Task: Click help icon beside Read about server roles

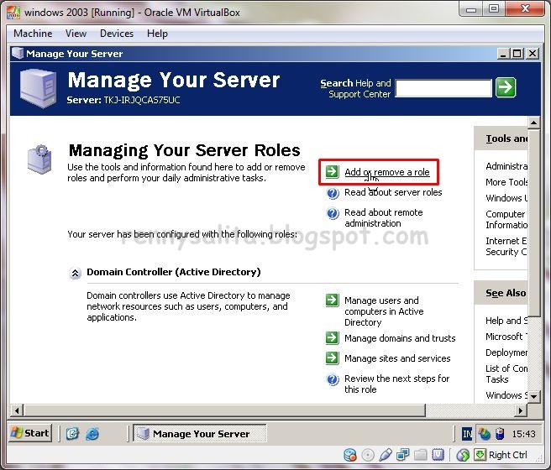Action: [x=333, y=193]
